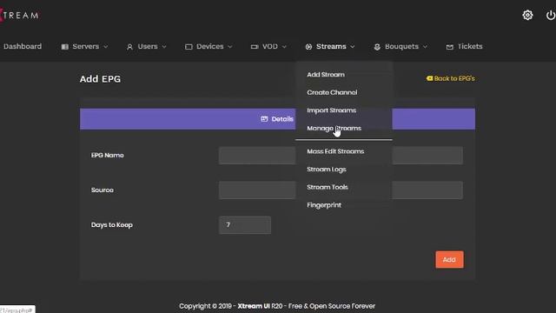
Task: Click the Days to Keep label
Action: [x=112, y=224]
